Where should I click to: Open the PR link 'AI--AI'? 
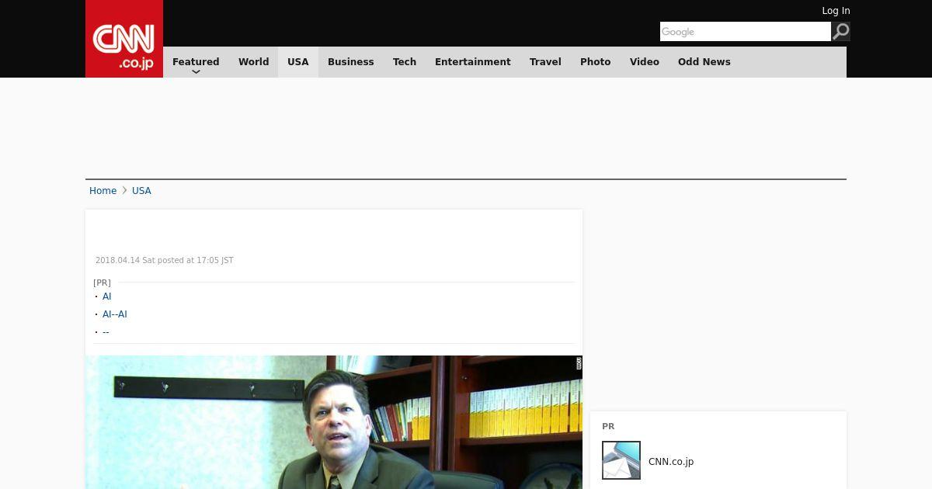tap(115, 314)
